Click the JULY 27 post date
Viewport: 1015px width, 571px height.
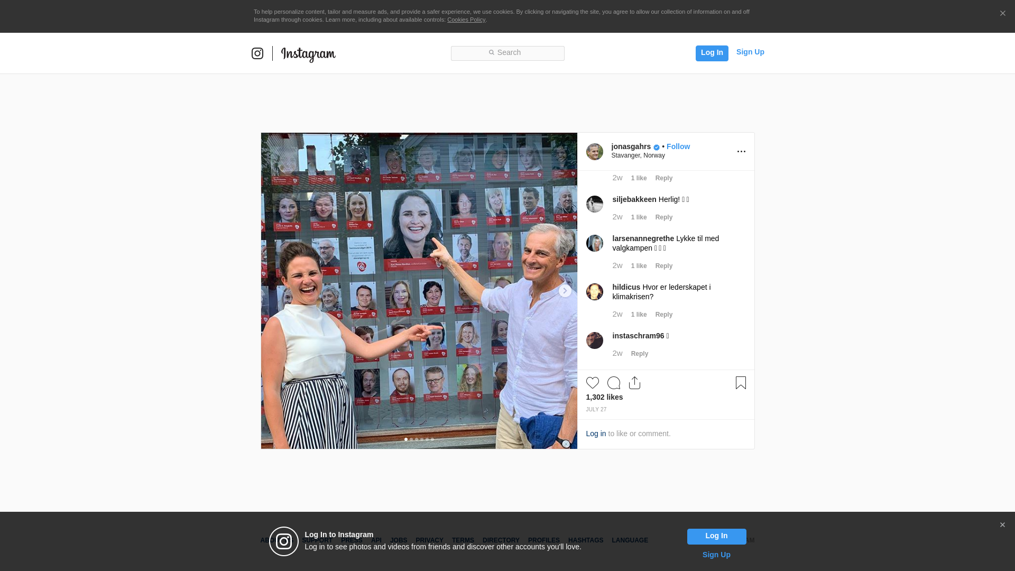[x=596, y=410]
